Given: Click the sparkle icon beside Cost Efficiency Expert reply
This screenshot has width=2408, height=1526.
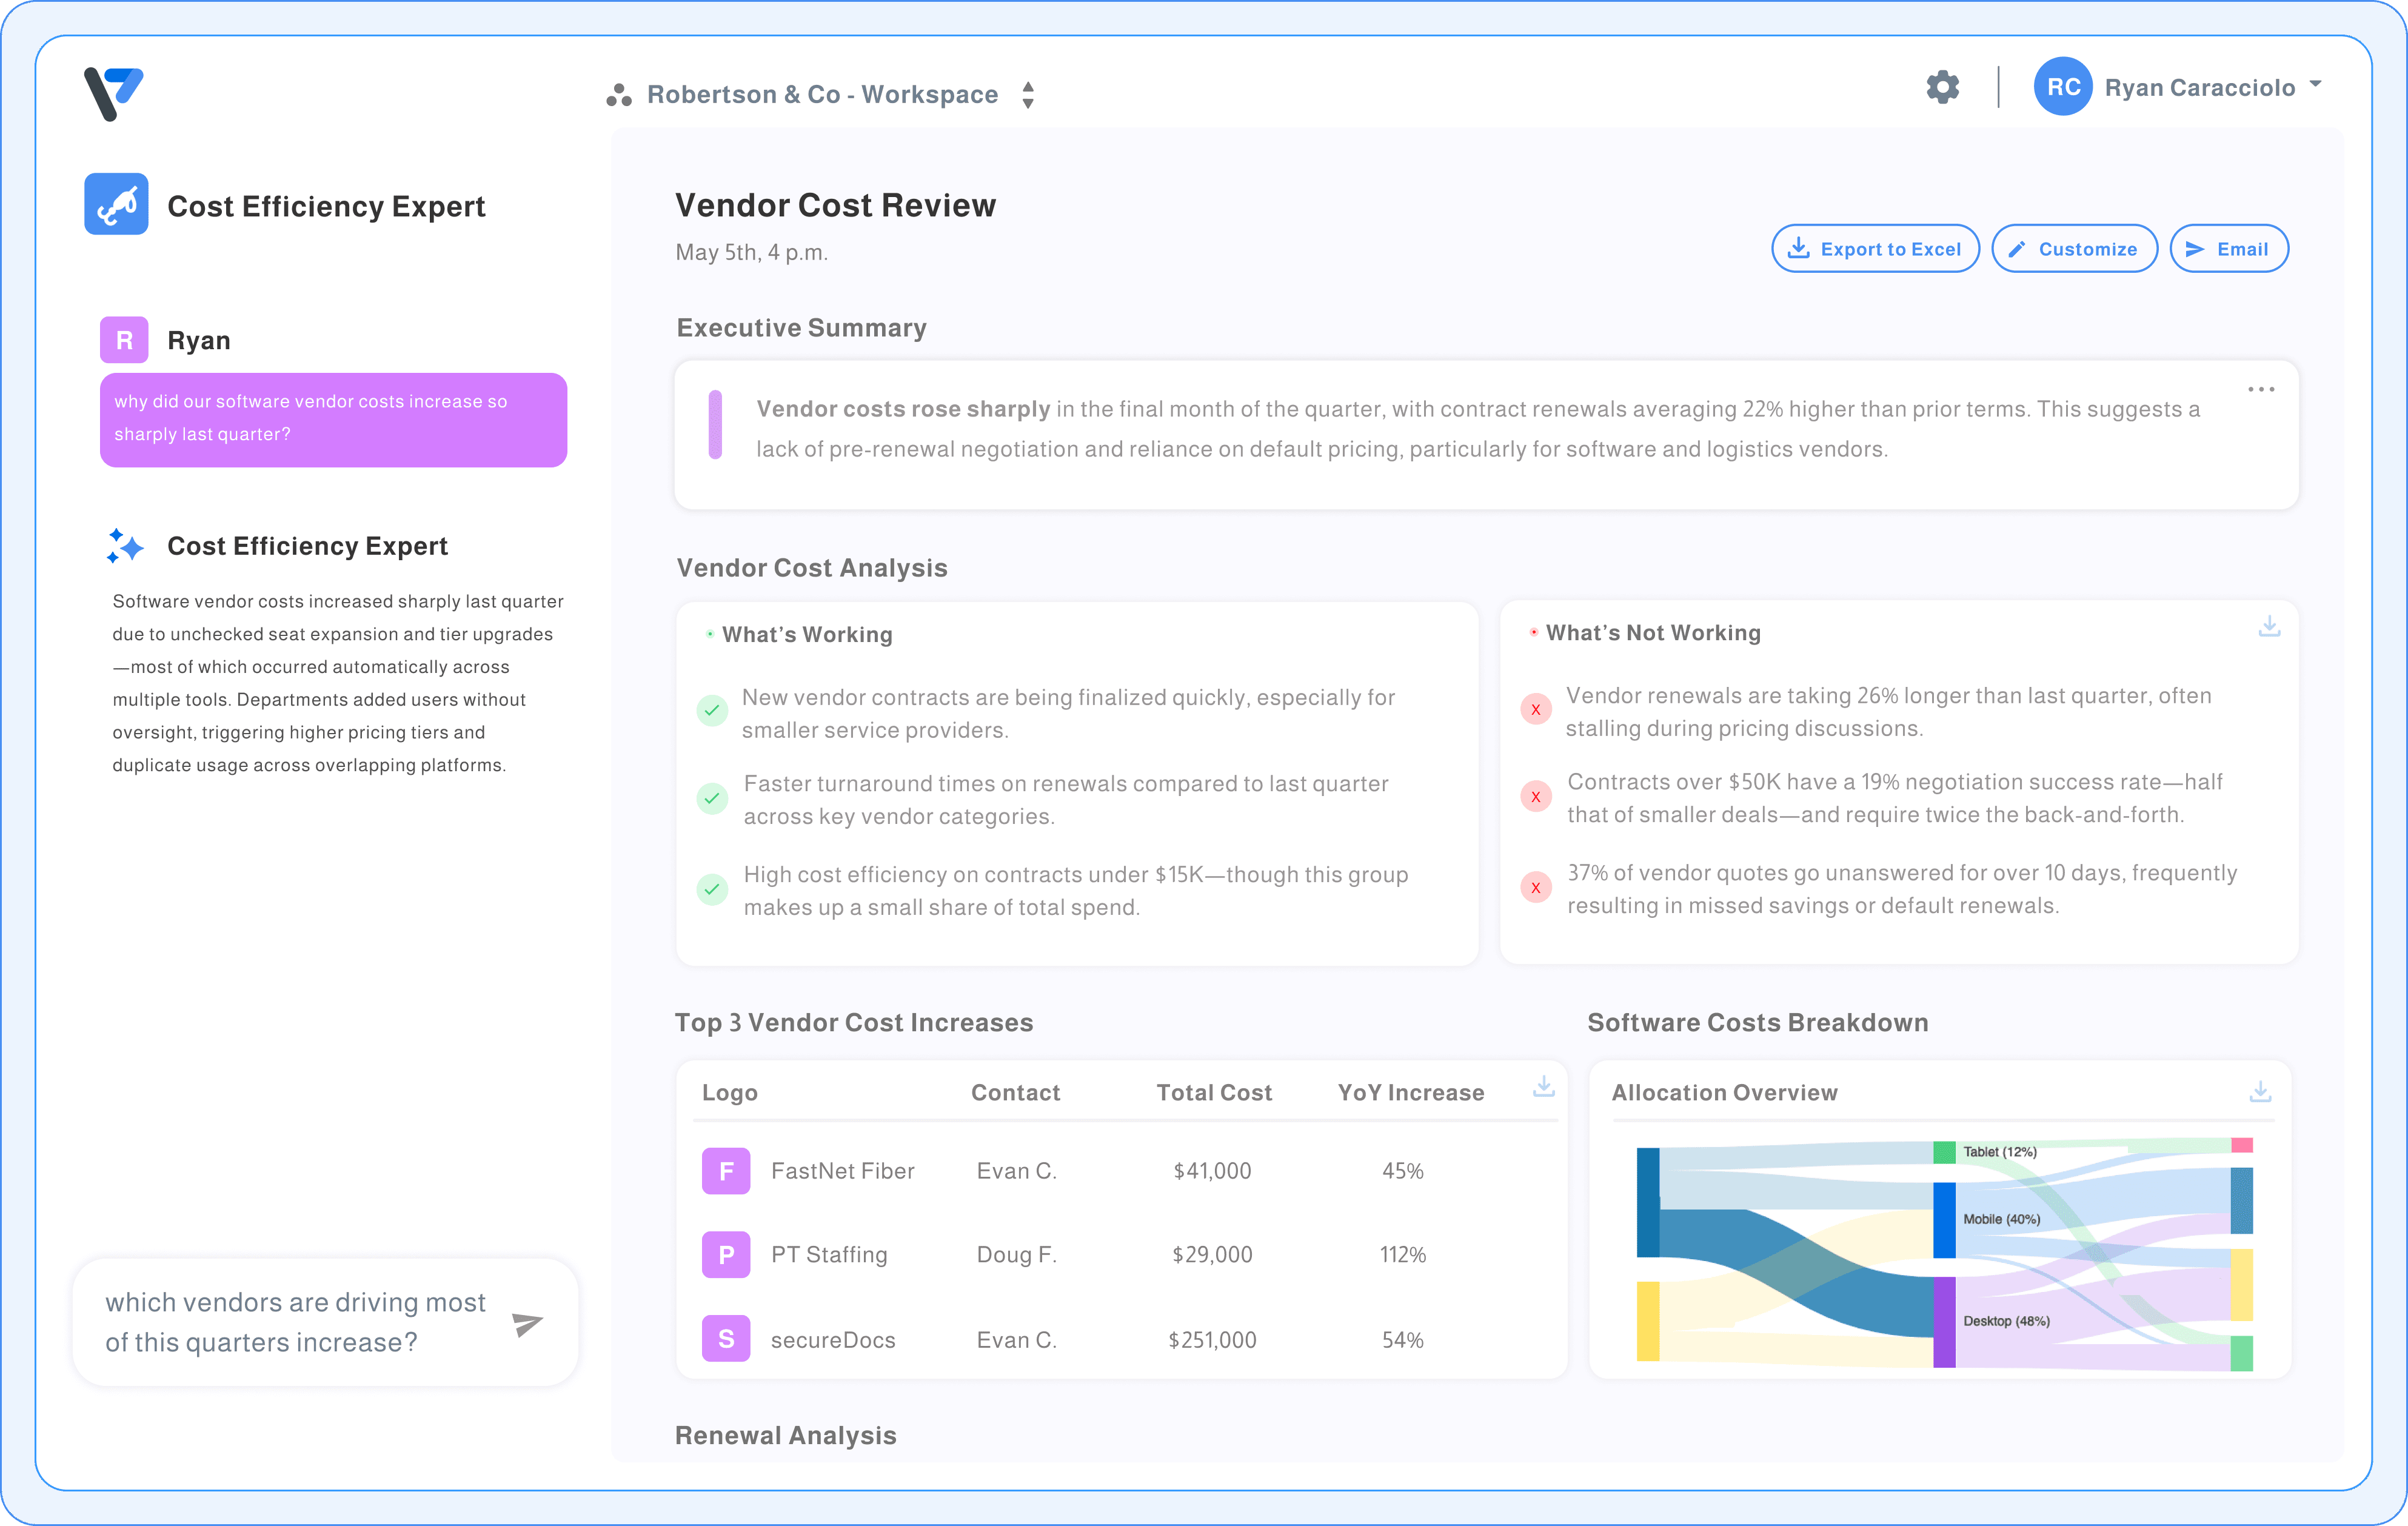Looking at the screenshot, I should 125,546.
